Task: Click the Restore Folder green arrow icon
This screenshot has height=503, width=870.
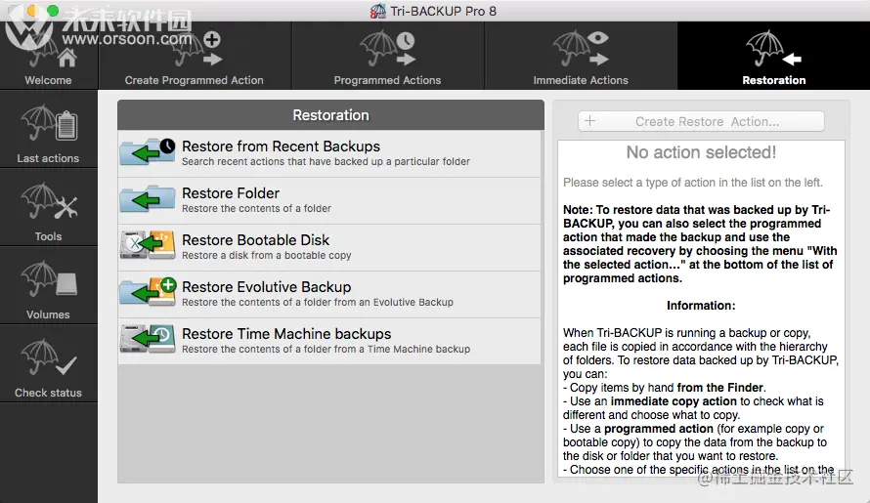Action: tap(148, 199)
